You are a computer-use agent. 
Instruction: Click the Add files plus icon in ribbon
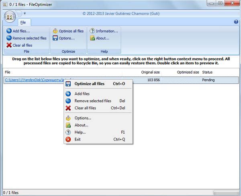coord(9,31)
